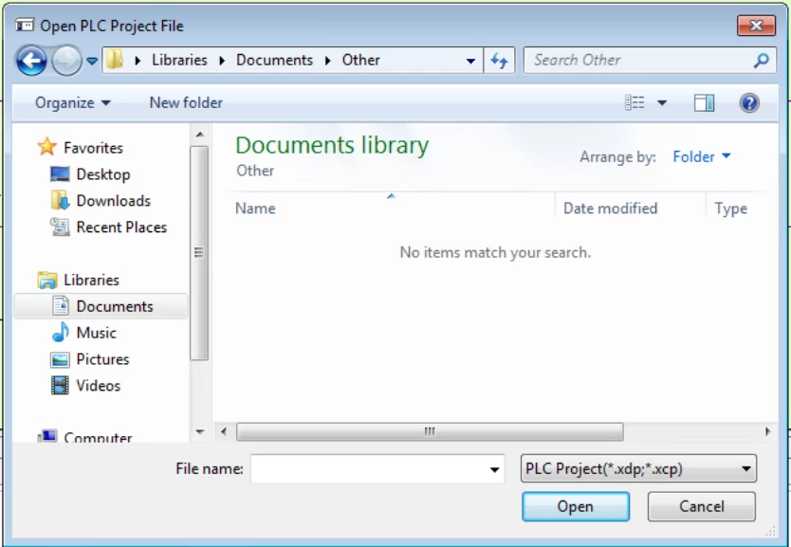Open the Help button in dialog toolbar
The height and width of the screenshot is (547, 791).
click(749, 102)
